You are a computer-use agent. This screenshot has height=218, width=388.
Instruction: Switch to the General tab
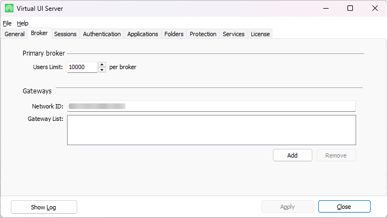[15, 34]
